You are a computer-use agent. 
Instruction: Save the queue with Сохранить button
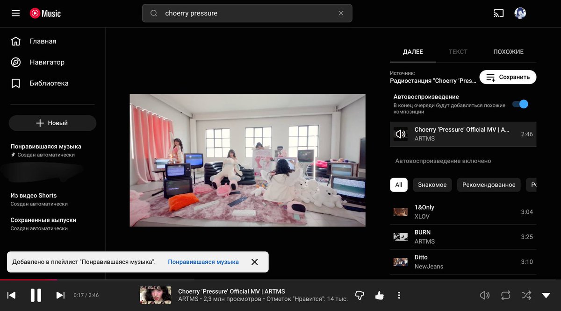coord(508,77)
